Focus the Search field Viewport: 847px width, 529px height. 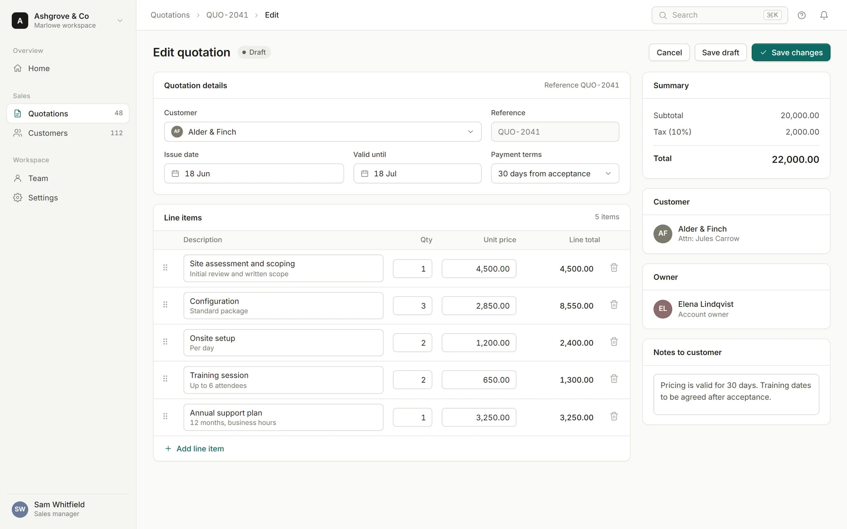(x=719, y=15)
